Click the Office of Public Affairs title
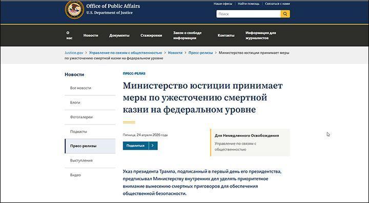 pos(113,6)
